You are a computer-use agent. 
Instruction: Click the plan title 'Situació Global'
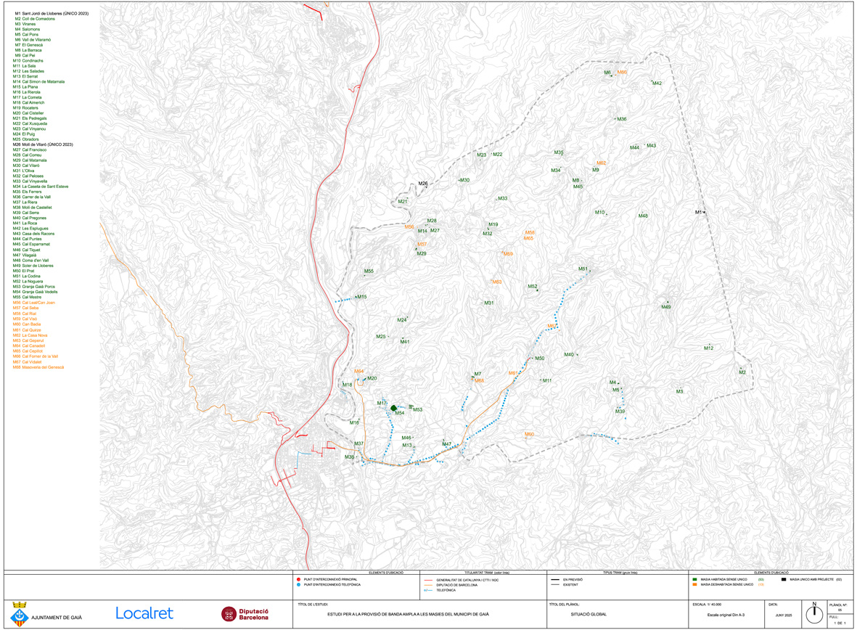[x=588, y=614]
